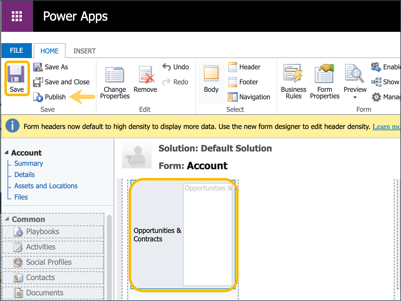Select the Documents navigation item

[x=53, y=293]
